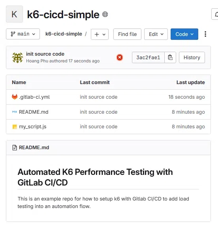The height and width of the screenshot is (225, 218).
Task: Click the project avatar letter K
Action: (x=14, y=14)
